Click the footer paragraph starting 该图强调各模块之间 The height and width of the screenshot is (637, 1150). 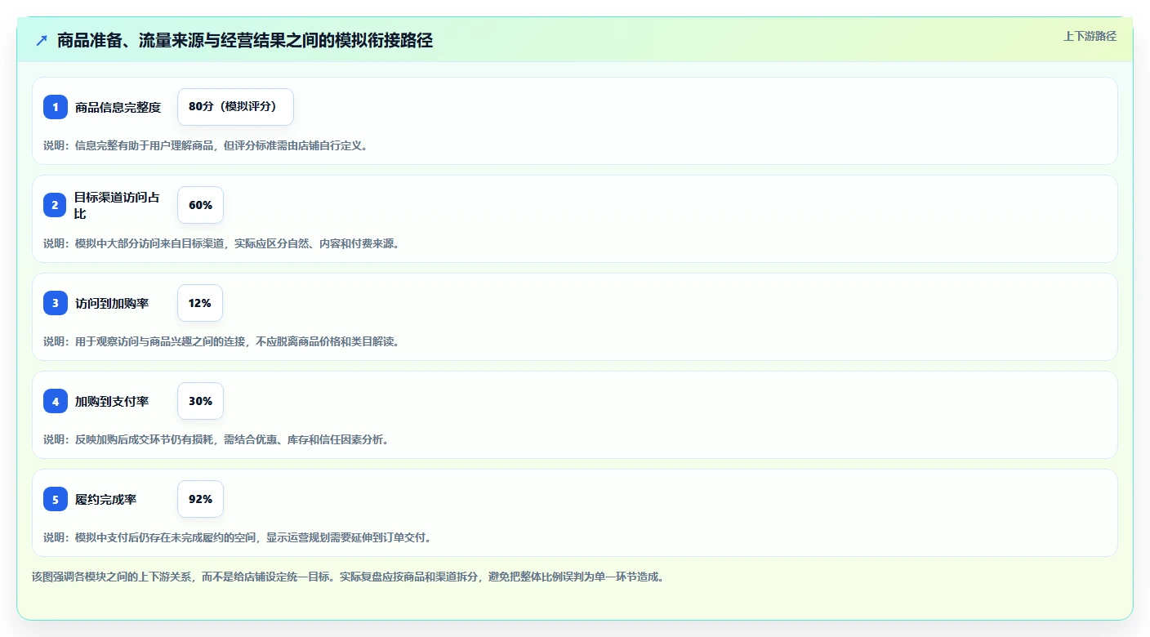point(350,577)
